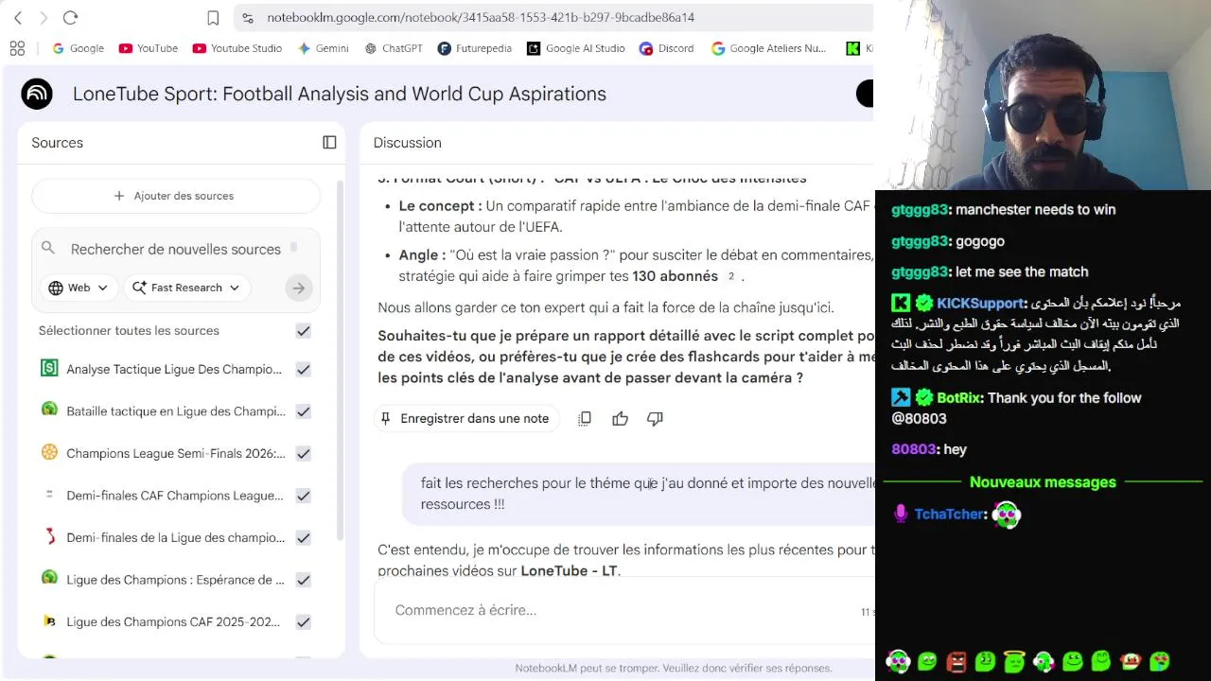Click the Sources panel heading
This screenshot has width=1211, height=681.
coord(57,143)
